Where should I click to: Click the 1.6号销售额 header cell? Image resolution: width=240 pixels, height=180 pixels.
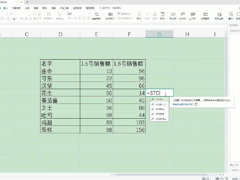point(129,63)
